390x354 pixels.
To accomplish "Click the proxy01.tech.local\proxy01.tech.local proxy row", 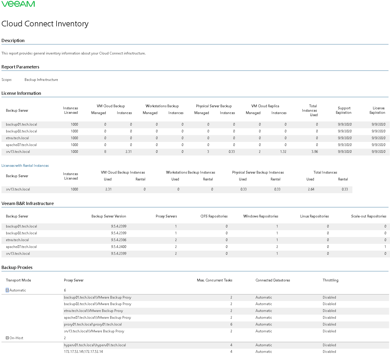I will tap(226, 324).
